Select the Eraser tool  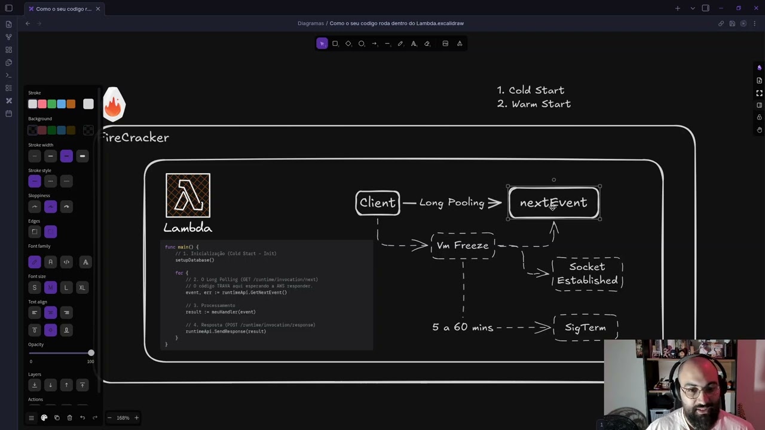coord(427,44)
